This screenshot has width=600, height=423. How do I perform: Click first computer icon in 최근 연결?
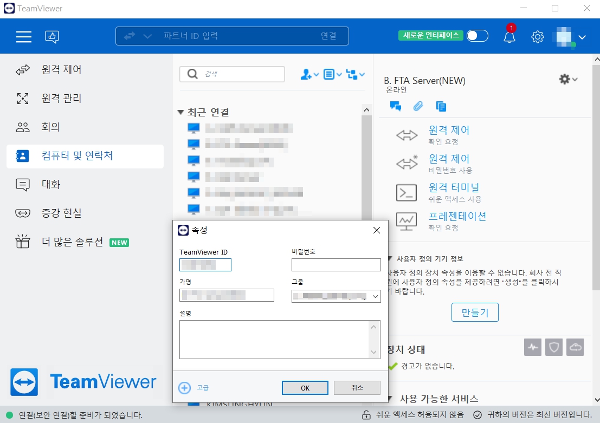click(193, 128)
